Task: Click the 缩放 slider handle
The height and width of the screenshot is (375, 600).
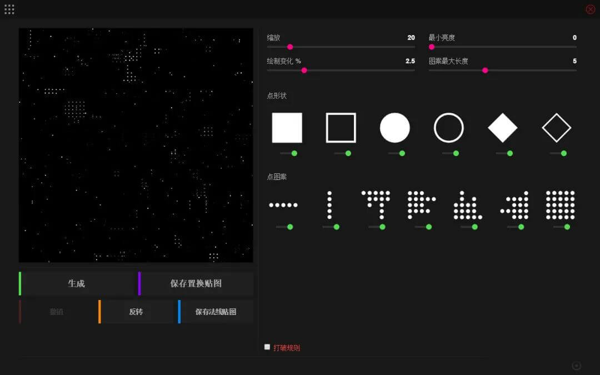Action: (290, 47)
